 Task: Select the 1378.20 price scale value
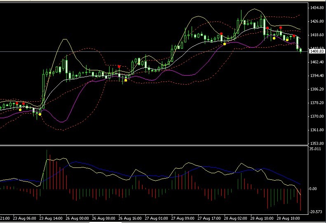[x=317, y=103]
